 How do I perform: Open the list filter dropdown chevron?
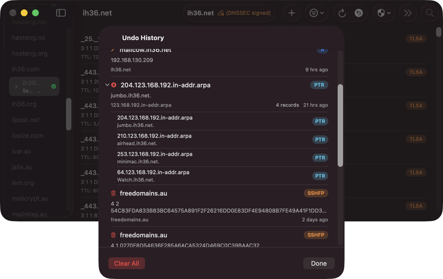click(321, 13)
